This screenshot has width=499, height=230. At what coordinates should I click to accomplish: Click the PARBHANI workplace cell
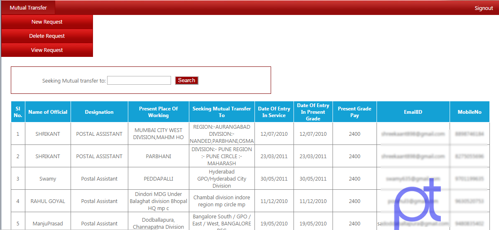coord(159,157)
